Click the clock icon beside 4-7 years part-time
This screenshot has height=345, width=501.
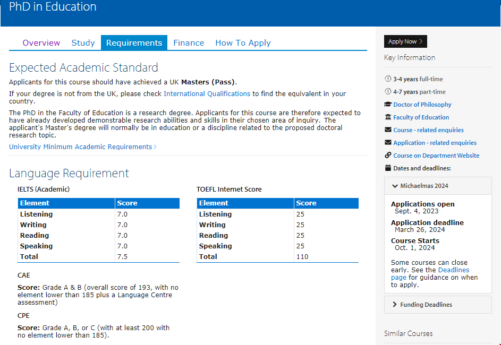pos(388,92)
